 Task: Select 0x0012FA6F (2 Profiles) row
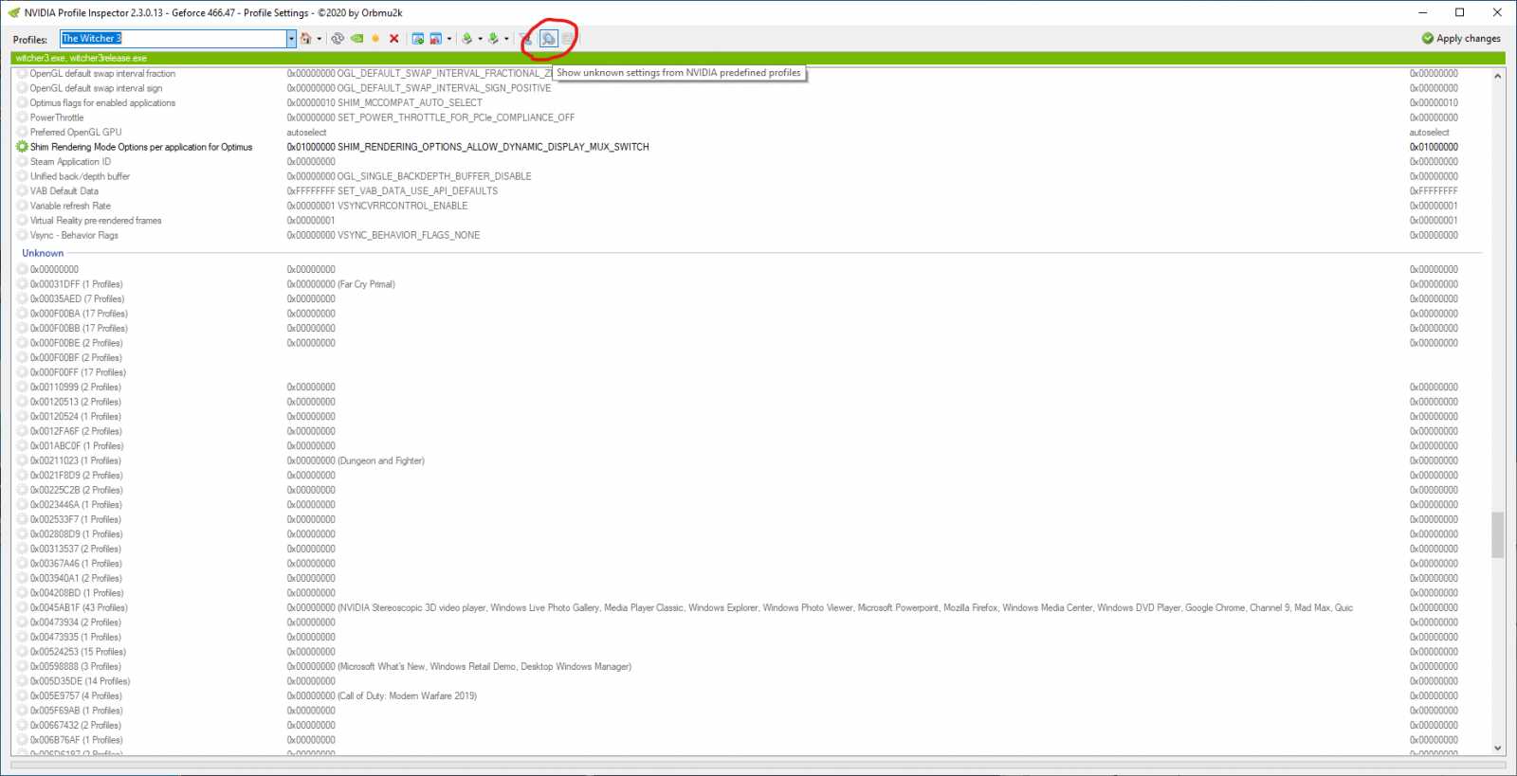pos(749,431)
